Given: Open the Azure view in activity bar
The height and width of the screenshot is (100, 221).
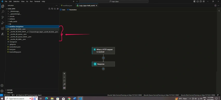Looking at the screenshot, I should tap(3, 34).
